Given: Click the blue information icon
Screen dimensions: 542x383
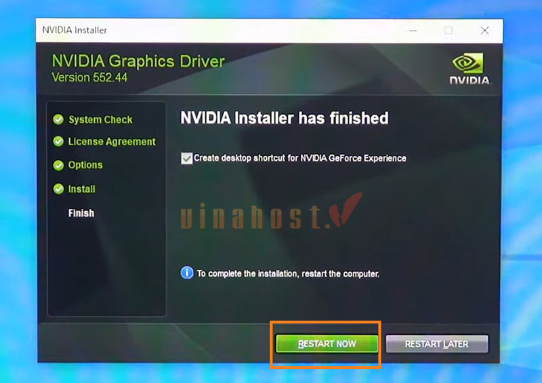Looking at the screenshot, I should click(x=187, y=273).
